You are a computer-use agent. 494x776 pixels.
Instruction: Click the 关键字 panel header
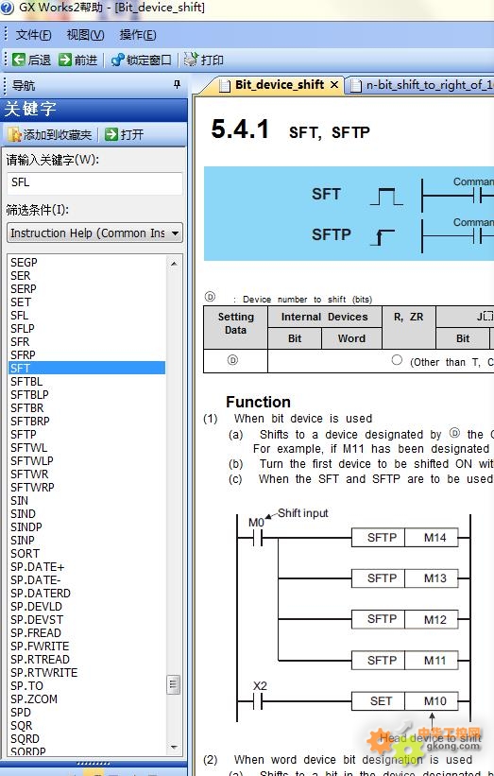tap(94, 109)
